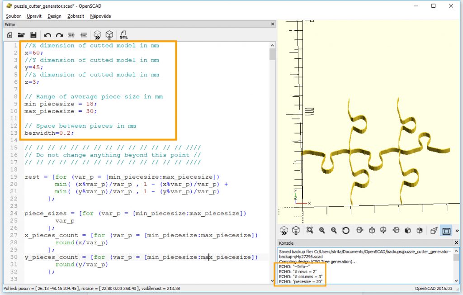Click the editor vertical scrollbar thumb

point(272,54)
